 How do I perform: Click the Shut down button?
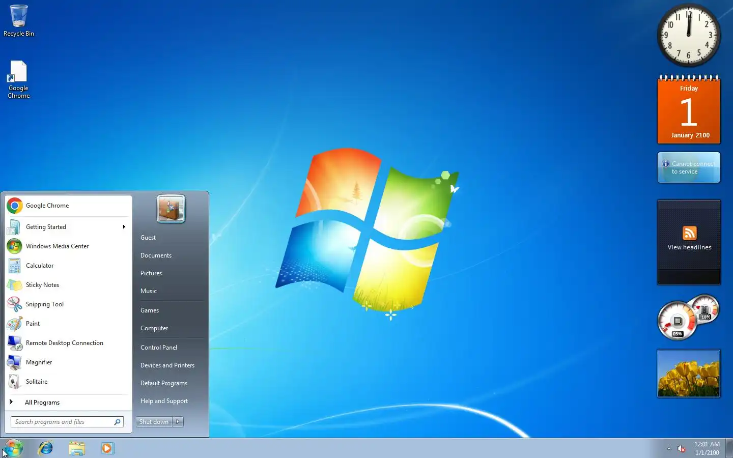[154, 422]
